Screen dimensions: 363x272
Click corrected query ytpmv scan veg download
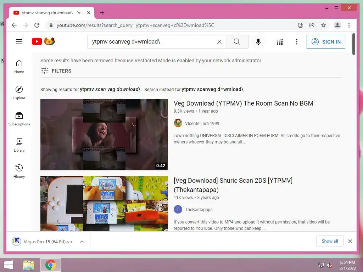110,89
